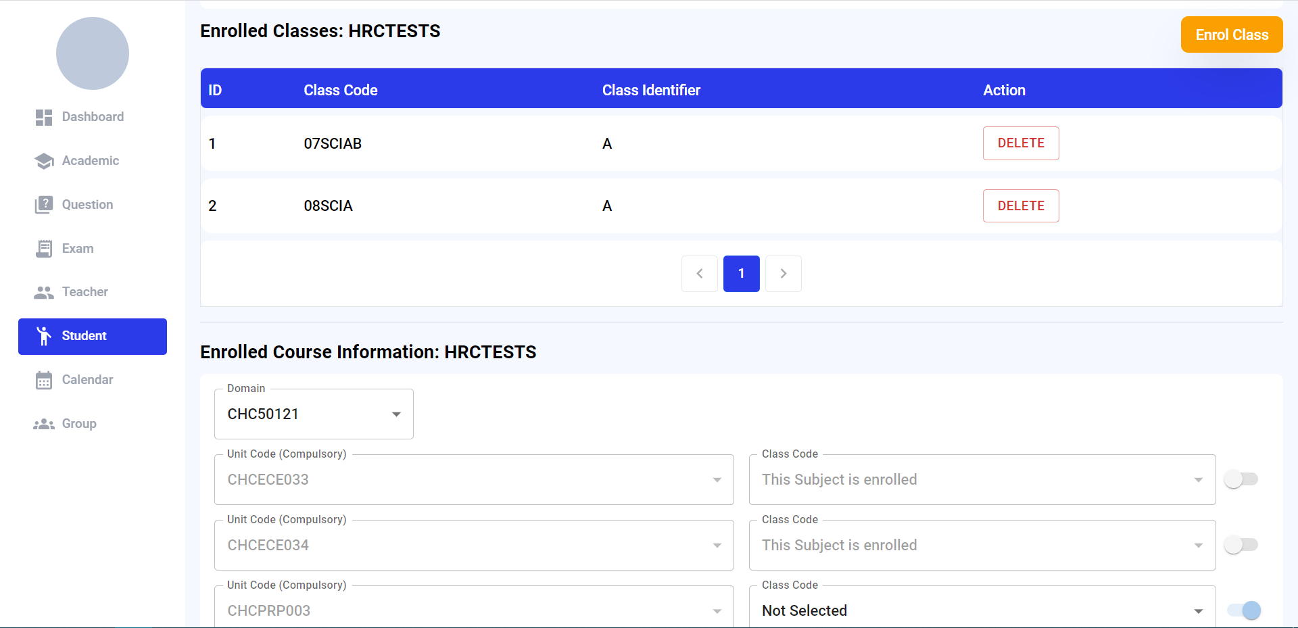Click the Question mark icon in sidebar
Image resolution: width=1298 pixels, height=628 pixels.
click(x=44, y=205)
